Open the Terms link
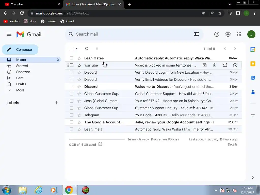This screenshot has height=195, width=260. (132, 139)
